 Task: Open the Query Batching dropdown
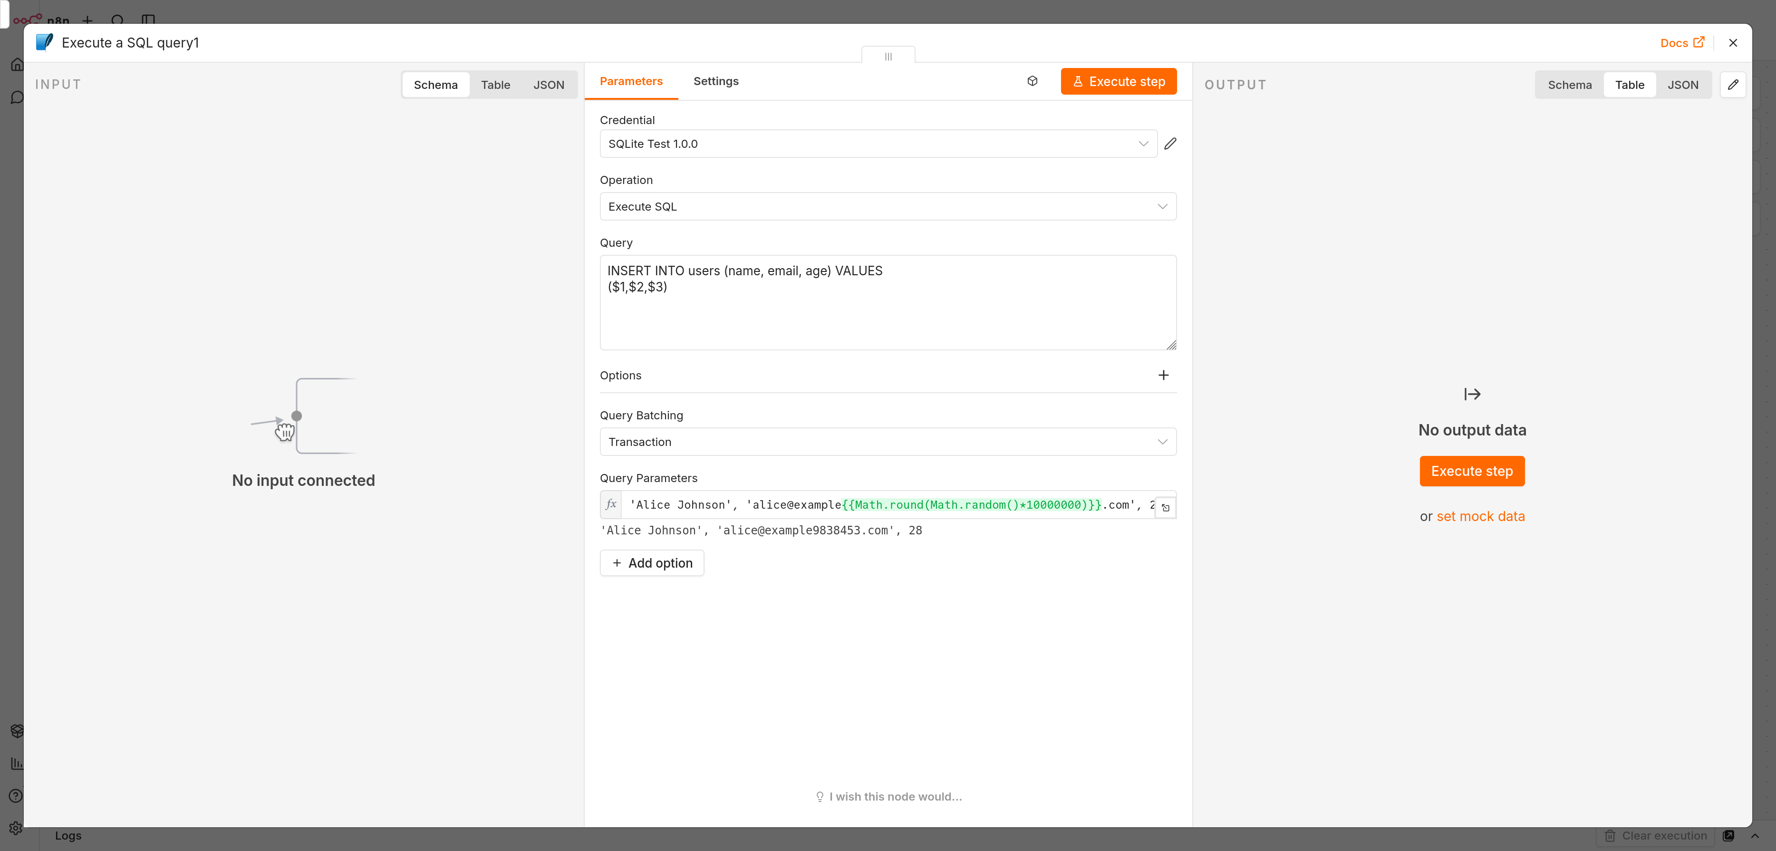[888, 441]
